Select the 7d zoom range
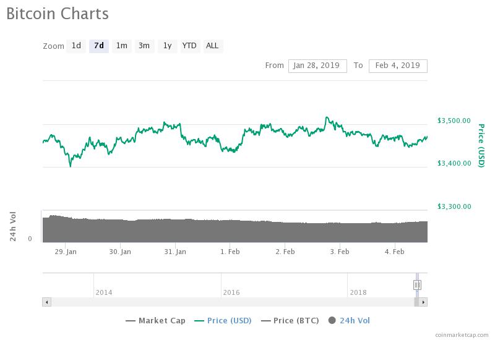Screen dimensions: 495x340 (99, 46)
